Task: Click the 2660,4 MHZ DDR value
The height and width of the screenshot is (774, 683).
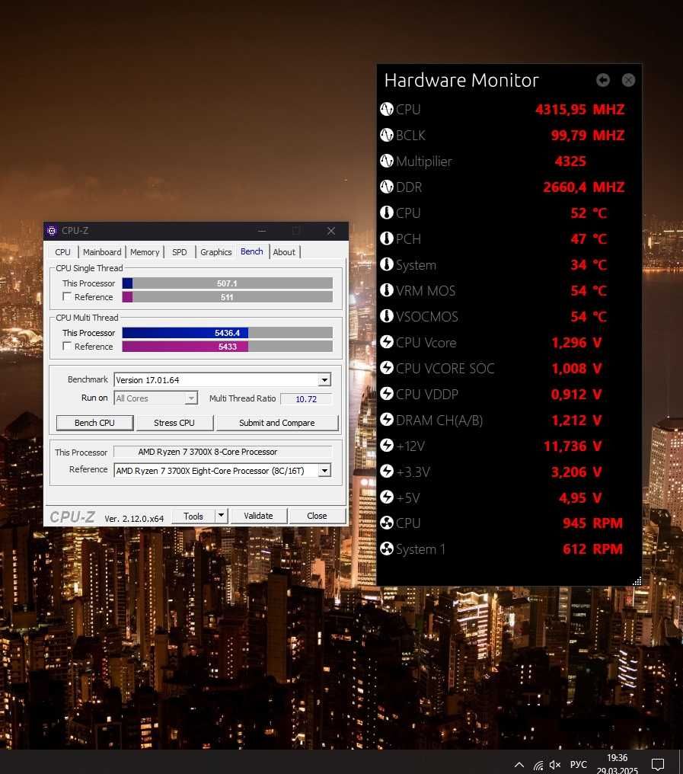Action: coord(584,187)
